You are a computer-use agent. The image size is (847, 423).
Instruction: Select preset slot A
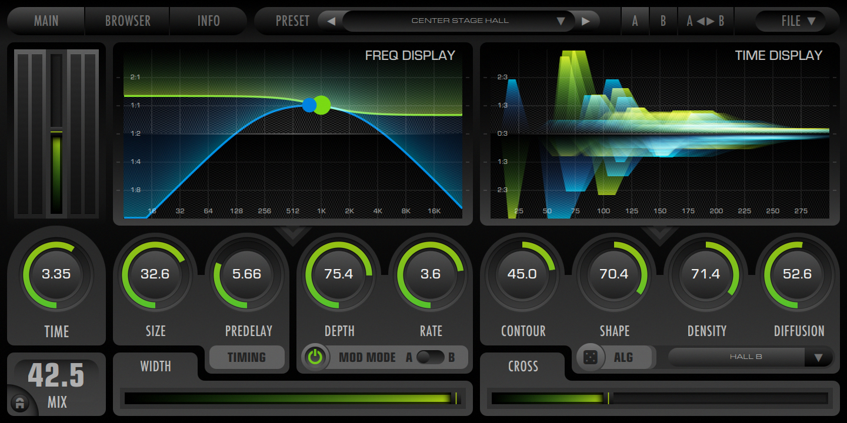click(635, 21)
